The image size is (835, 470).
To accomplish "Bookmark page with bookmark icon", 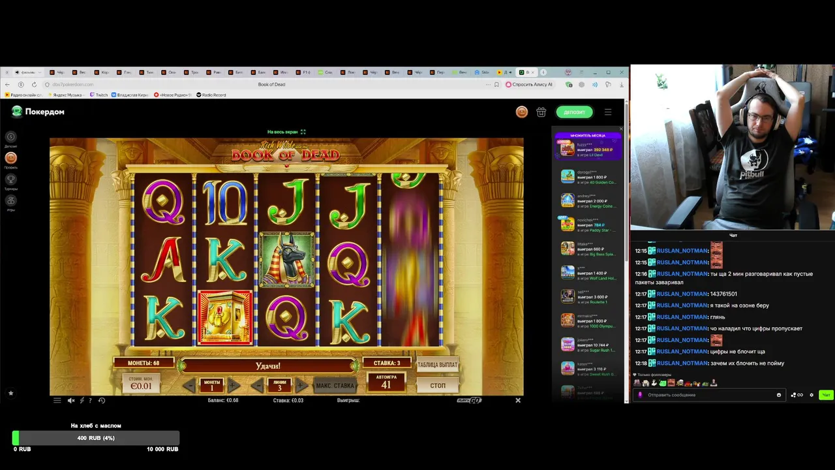I will (496, 84).
